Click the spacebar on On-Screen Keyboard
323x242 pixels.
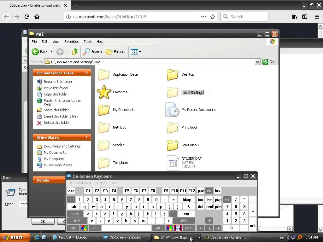point(127,228)
